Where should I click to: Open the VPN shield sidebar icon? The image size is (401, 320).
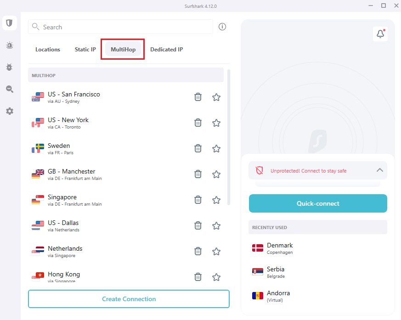10,23
